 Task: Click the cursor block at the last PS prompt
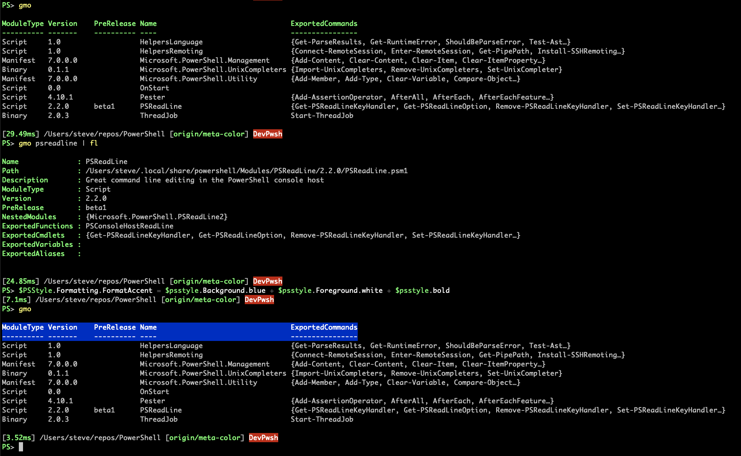tap(21, 447)
